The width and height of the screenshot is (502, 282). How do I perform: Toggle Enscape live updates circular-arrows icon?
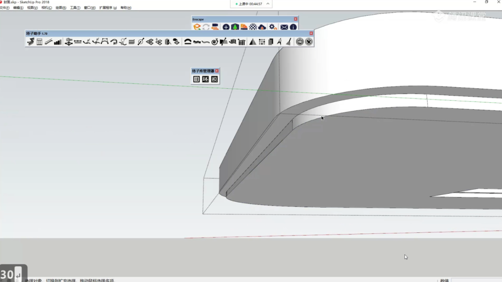206,27
